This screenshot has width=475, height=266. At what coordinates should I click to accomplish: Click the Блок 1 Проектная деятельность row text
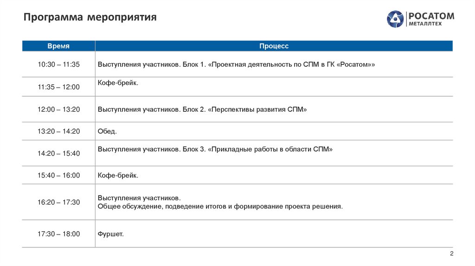point(236,64)
